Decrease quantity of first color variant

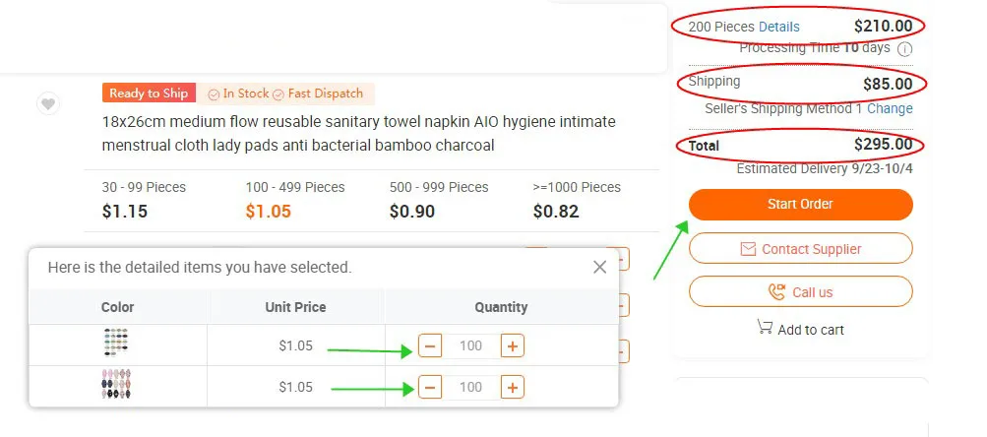(430, 345)
